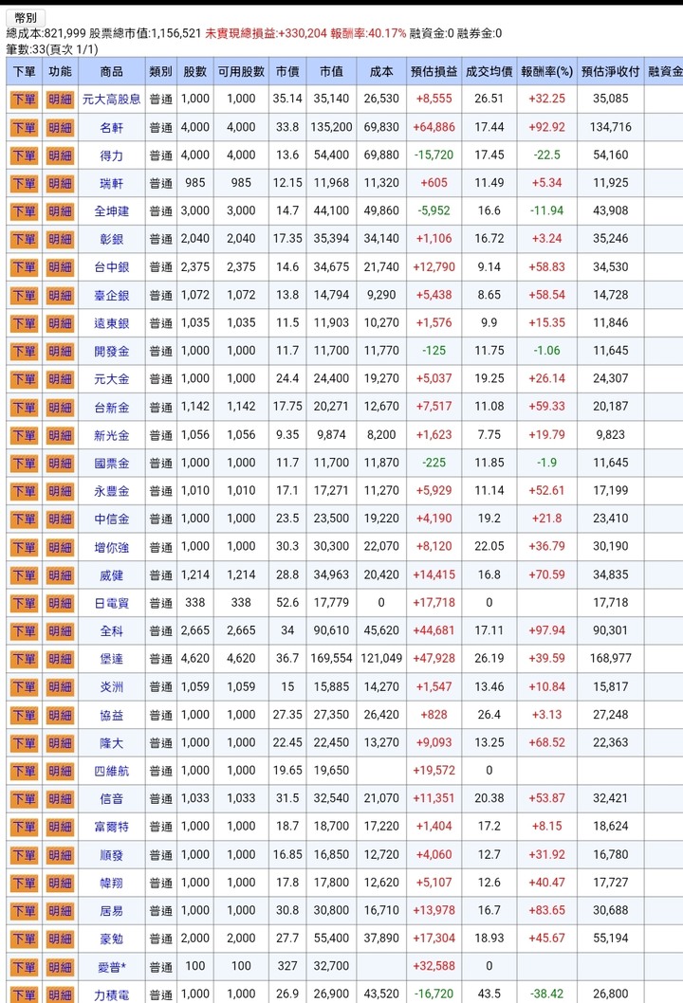The height and width of the screenshot is (1003, 683).
Task: Select 名軒 profit value +64,886
Action: tap(434, 127)
